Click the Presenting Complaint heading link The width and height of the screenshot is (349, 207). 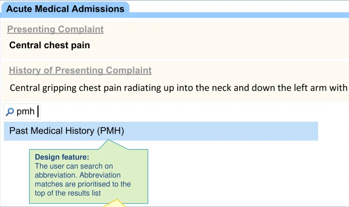55,29
